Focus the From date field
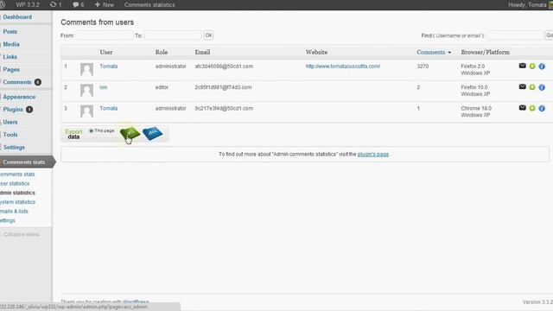Screen dimensions: 553x311 105,35
